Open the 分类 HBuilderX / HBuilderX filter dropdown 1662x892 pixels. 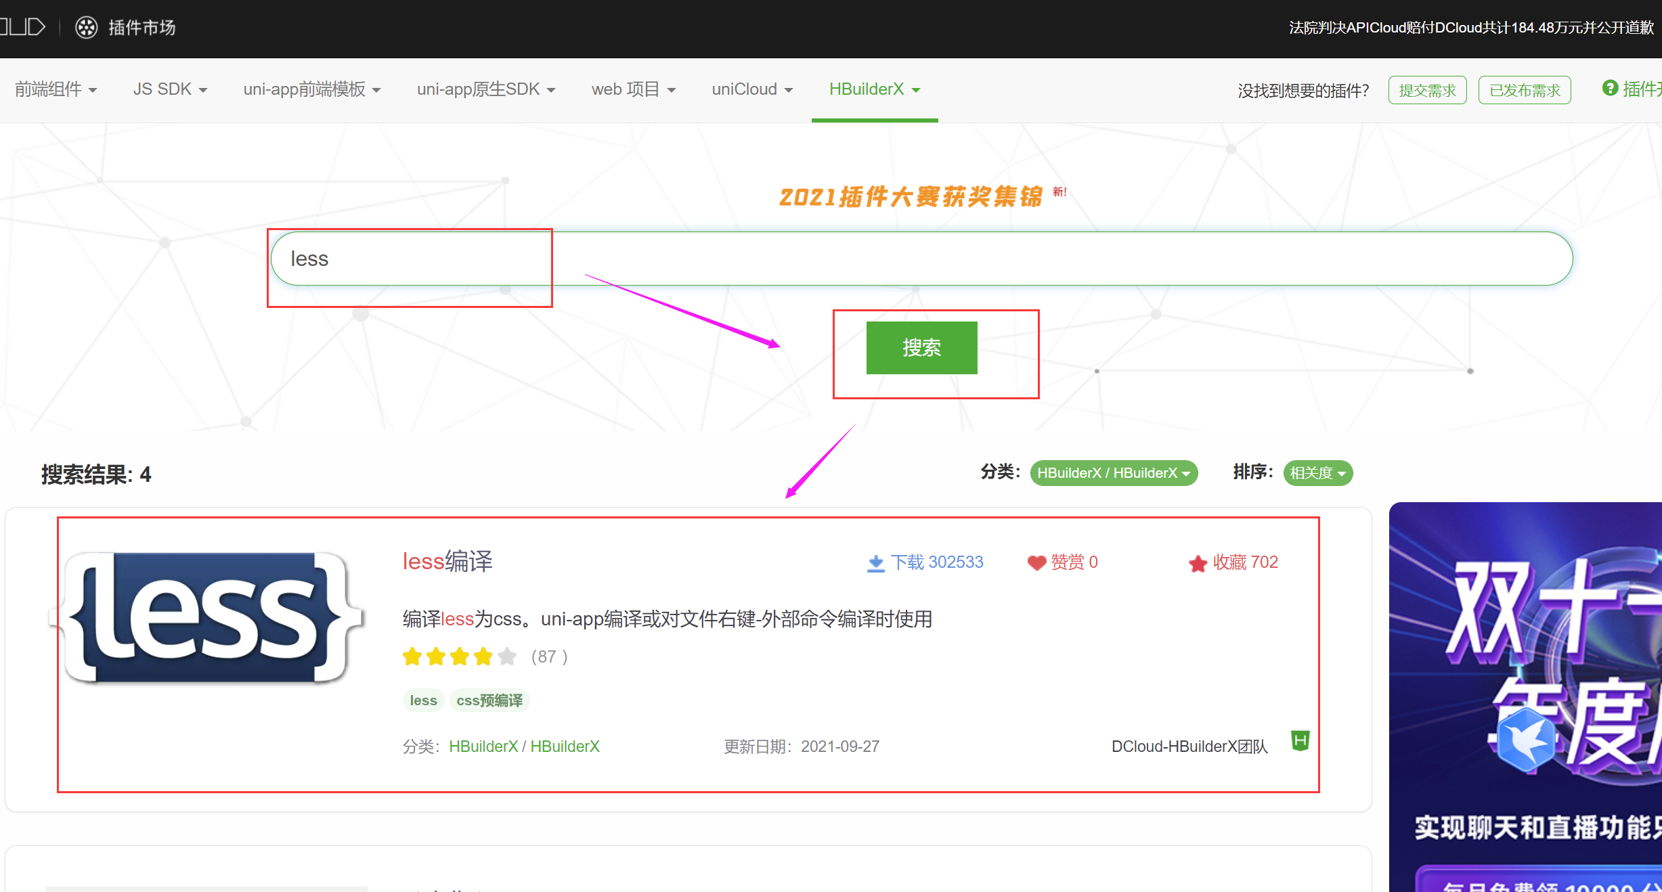coord(1113,473)
